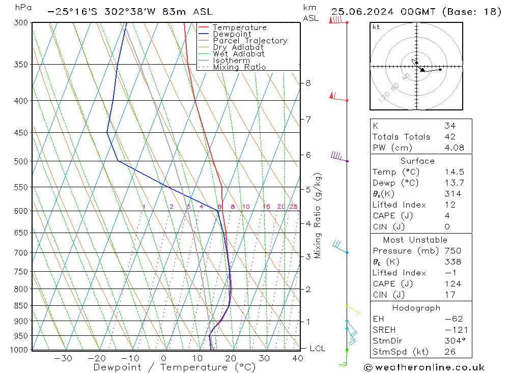Click the surface Temp value 14.5

(x=455, y=171)
